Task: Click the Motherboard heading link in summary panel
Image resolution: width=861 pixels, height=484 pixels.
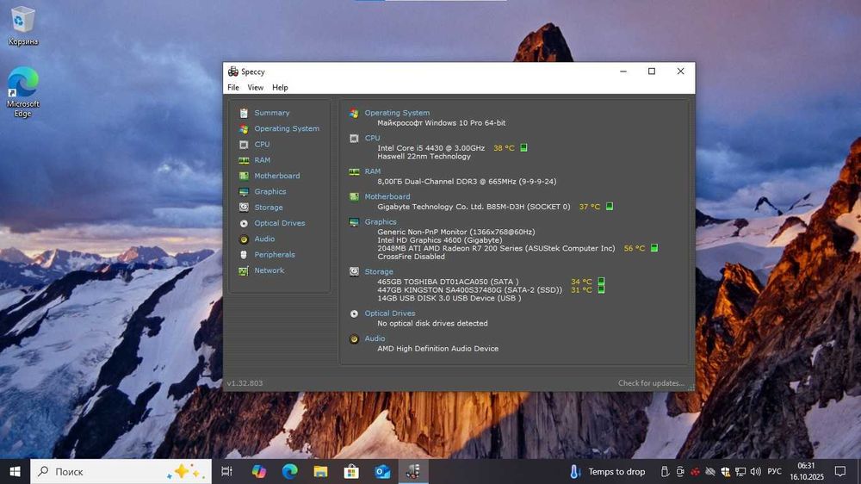Action: (x=387, y=196)
